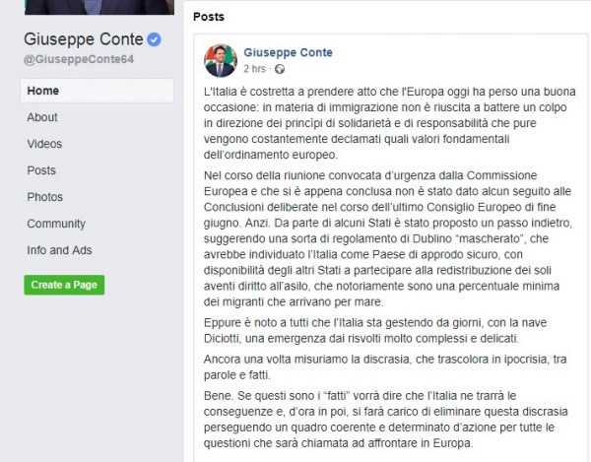Click the Giuseppe Conte post author link
Image resolution: width=591 pixels, height=462 pixels.
288,52
